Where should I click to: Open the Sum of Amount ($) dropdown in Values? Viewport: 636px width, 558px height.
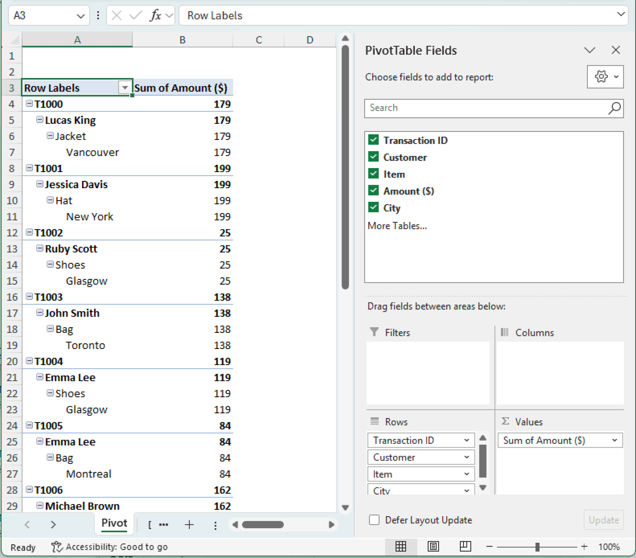click(x=615, y=440)
